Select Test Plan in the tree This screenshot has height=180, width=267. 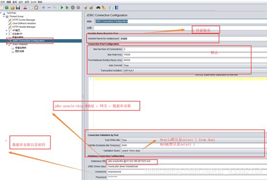tap(11, 13)
